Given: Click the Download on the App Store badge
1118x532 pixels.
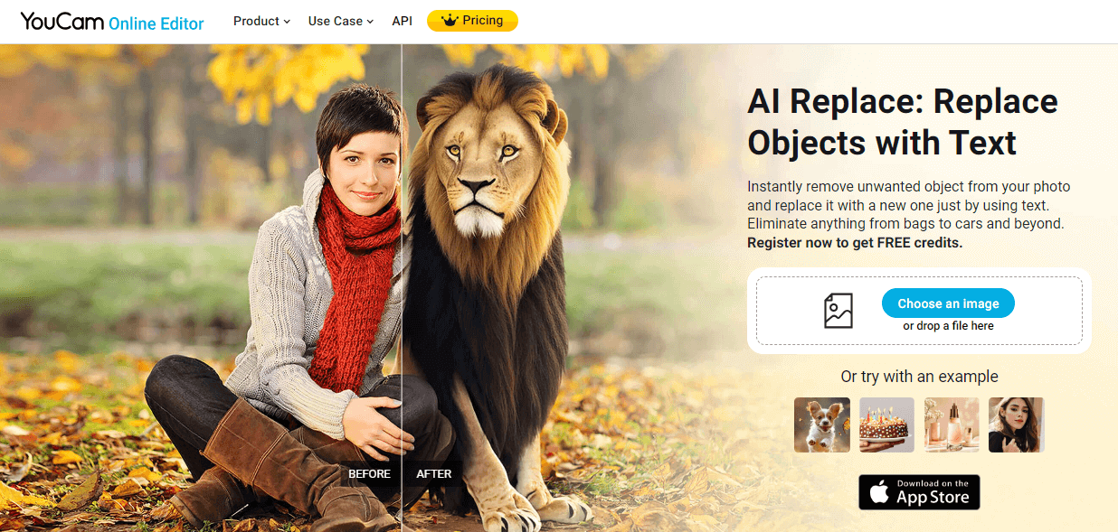Looking at the screenshot, I should pos(919,492).
